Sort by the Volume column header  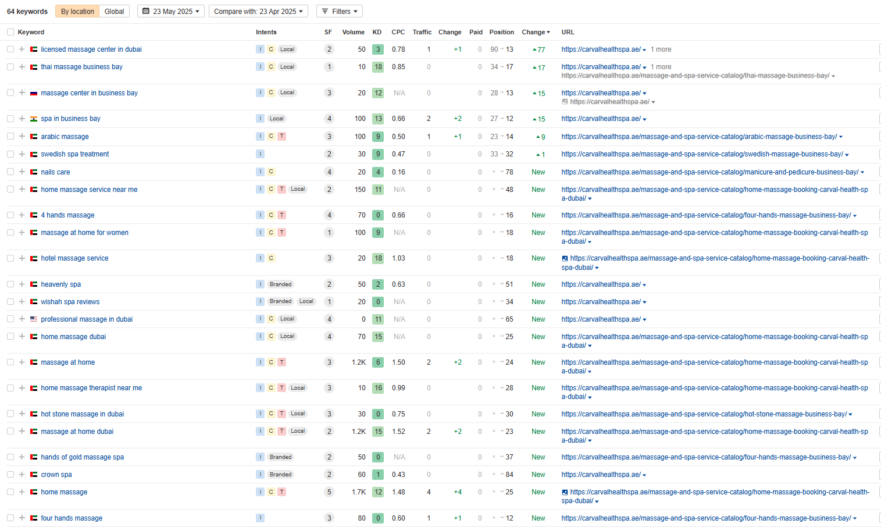pos(353,32)
